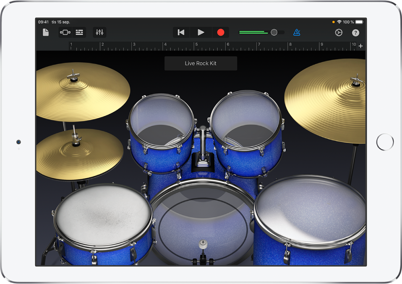Show the help coaching tips

point(356,33)
